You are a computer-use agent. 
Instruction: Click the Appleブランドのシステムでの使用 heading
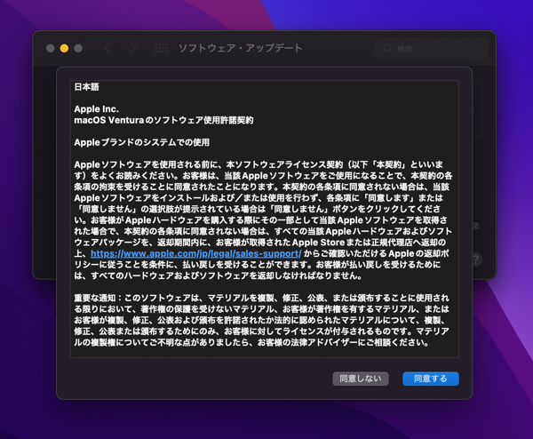(142, 142)
